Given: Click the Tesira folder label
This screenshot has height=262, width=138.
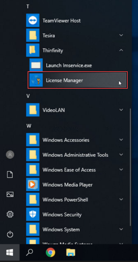Looking at the screenshot, I should click(x=49, y=35).
